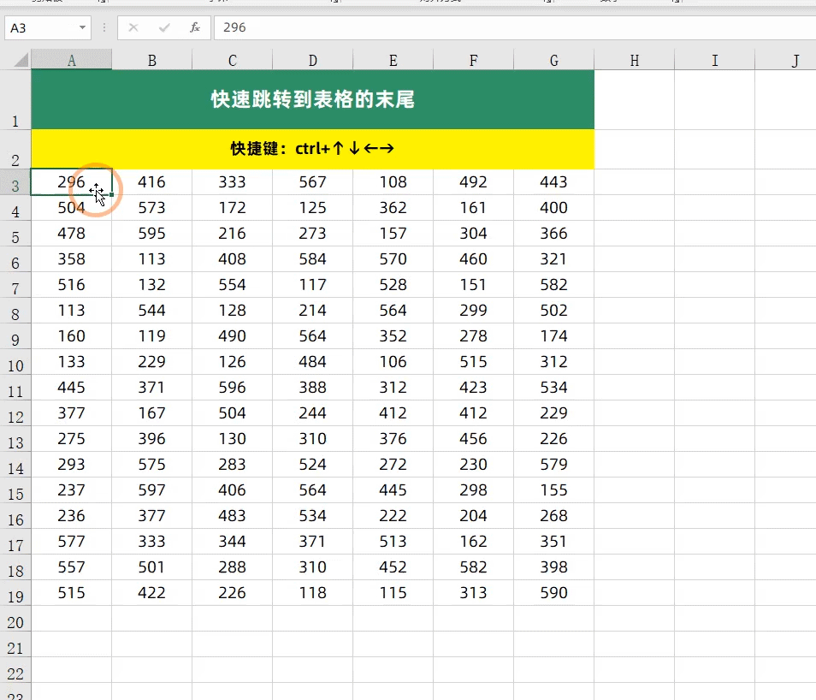The image size is (816, 700).
Task: Select column header D
Action: pyautogui.click(x=312, y=60)
